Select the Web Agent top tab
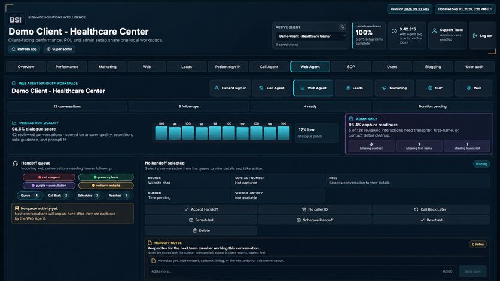The height and width of the screenshot is (281, 500). tap(310, 67)
